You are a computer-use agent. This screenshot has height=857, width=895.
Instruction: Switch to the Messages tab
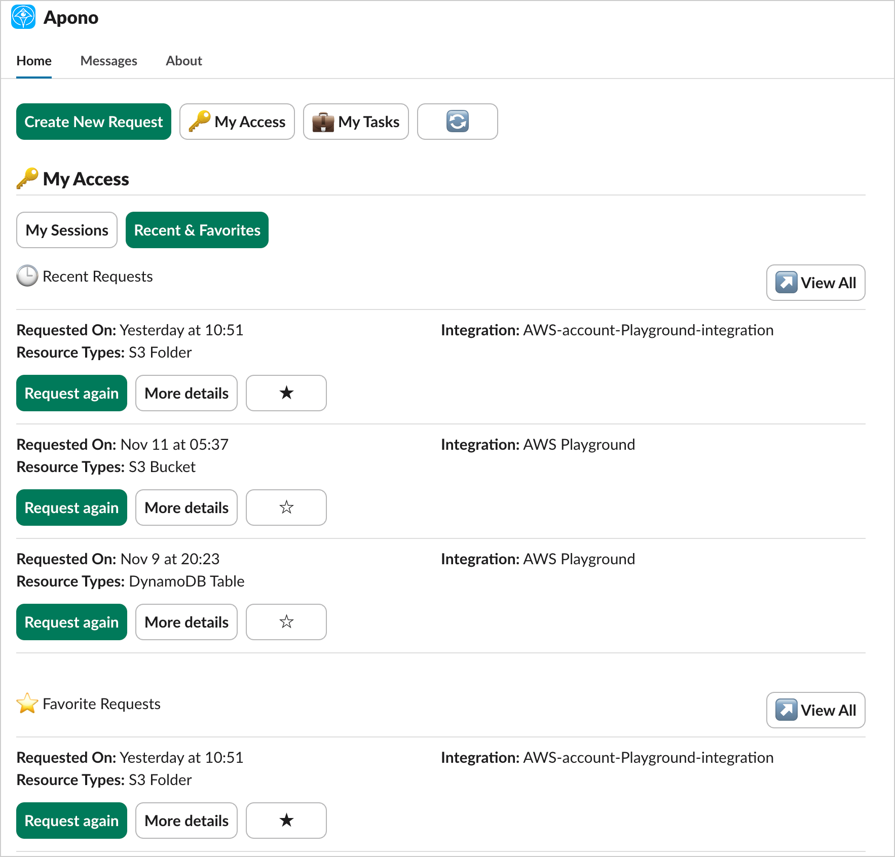point(108,61)
